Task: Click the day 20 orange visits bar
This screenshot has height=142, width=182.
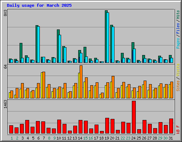Action: point(113,87)
